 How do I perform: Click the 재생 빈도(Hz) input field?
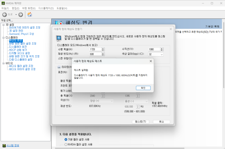[x=95, y=54]
